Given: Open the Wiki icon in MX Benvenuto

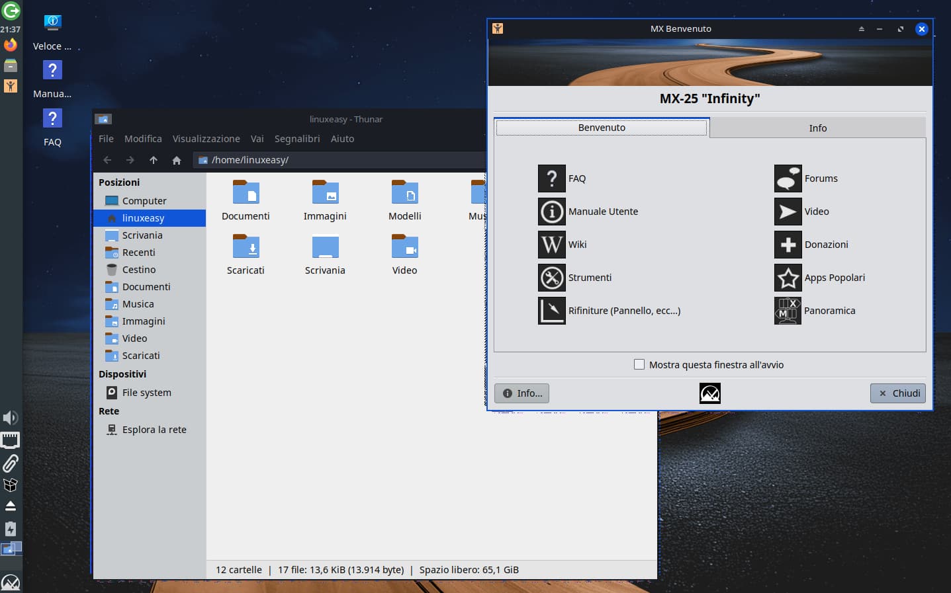Looking at the screenshot, I should click(552, 245).
